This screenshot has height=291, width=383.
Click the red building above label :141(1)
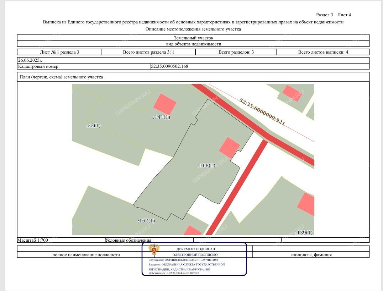pyautogui.click(x=165, y=104)
